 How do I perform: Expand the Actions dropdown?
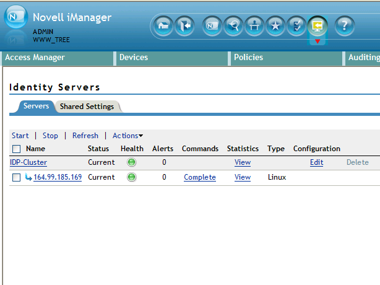(x=127, y=136)
